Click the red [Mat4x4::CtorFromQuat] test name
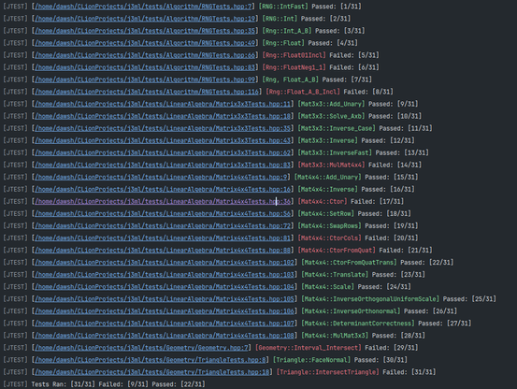517x389 pixels. pos(337,251)
